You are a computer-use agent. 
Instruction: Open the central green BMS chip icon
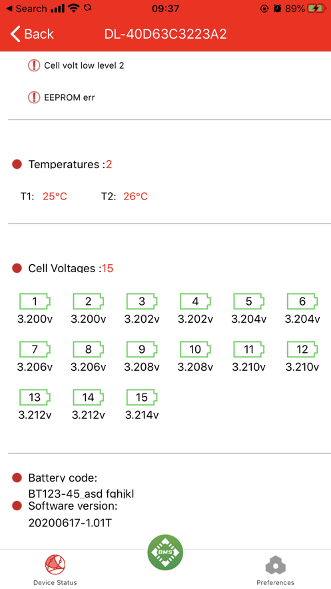[x=165, y=552]
